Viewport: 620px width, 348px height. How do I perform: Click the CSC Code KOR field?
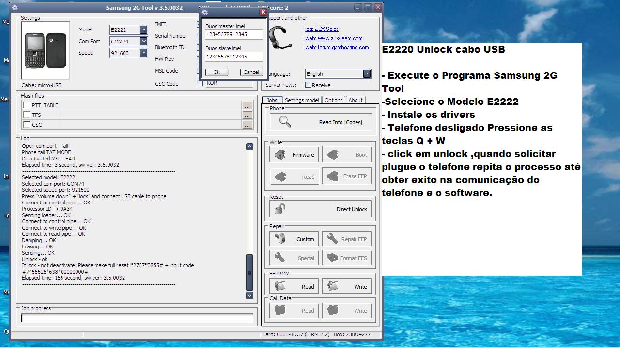pyautogui.click(x=230, y=83)
